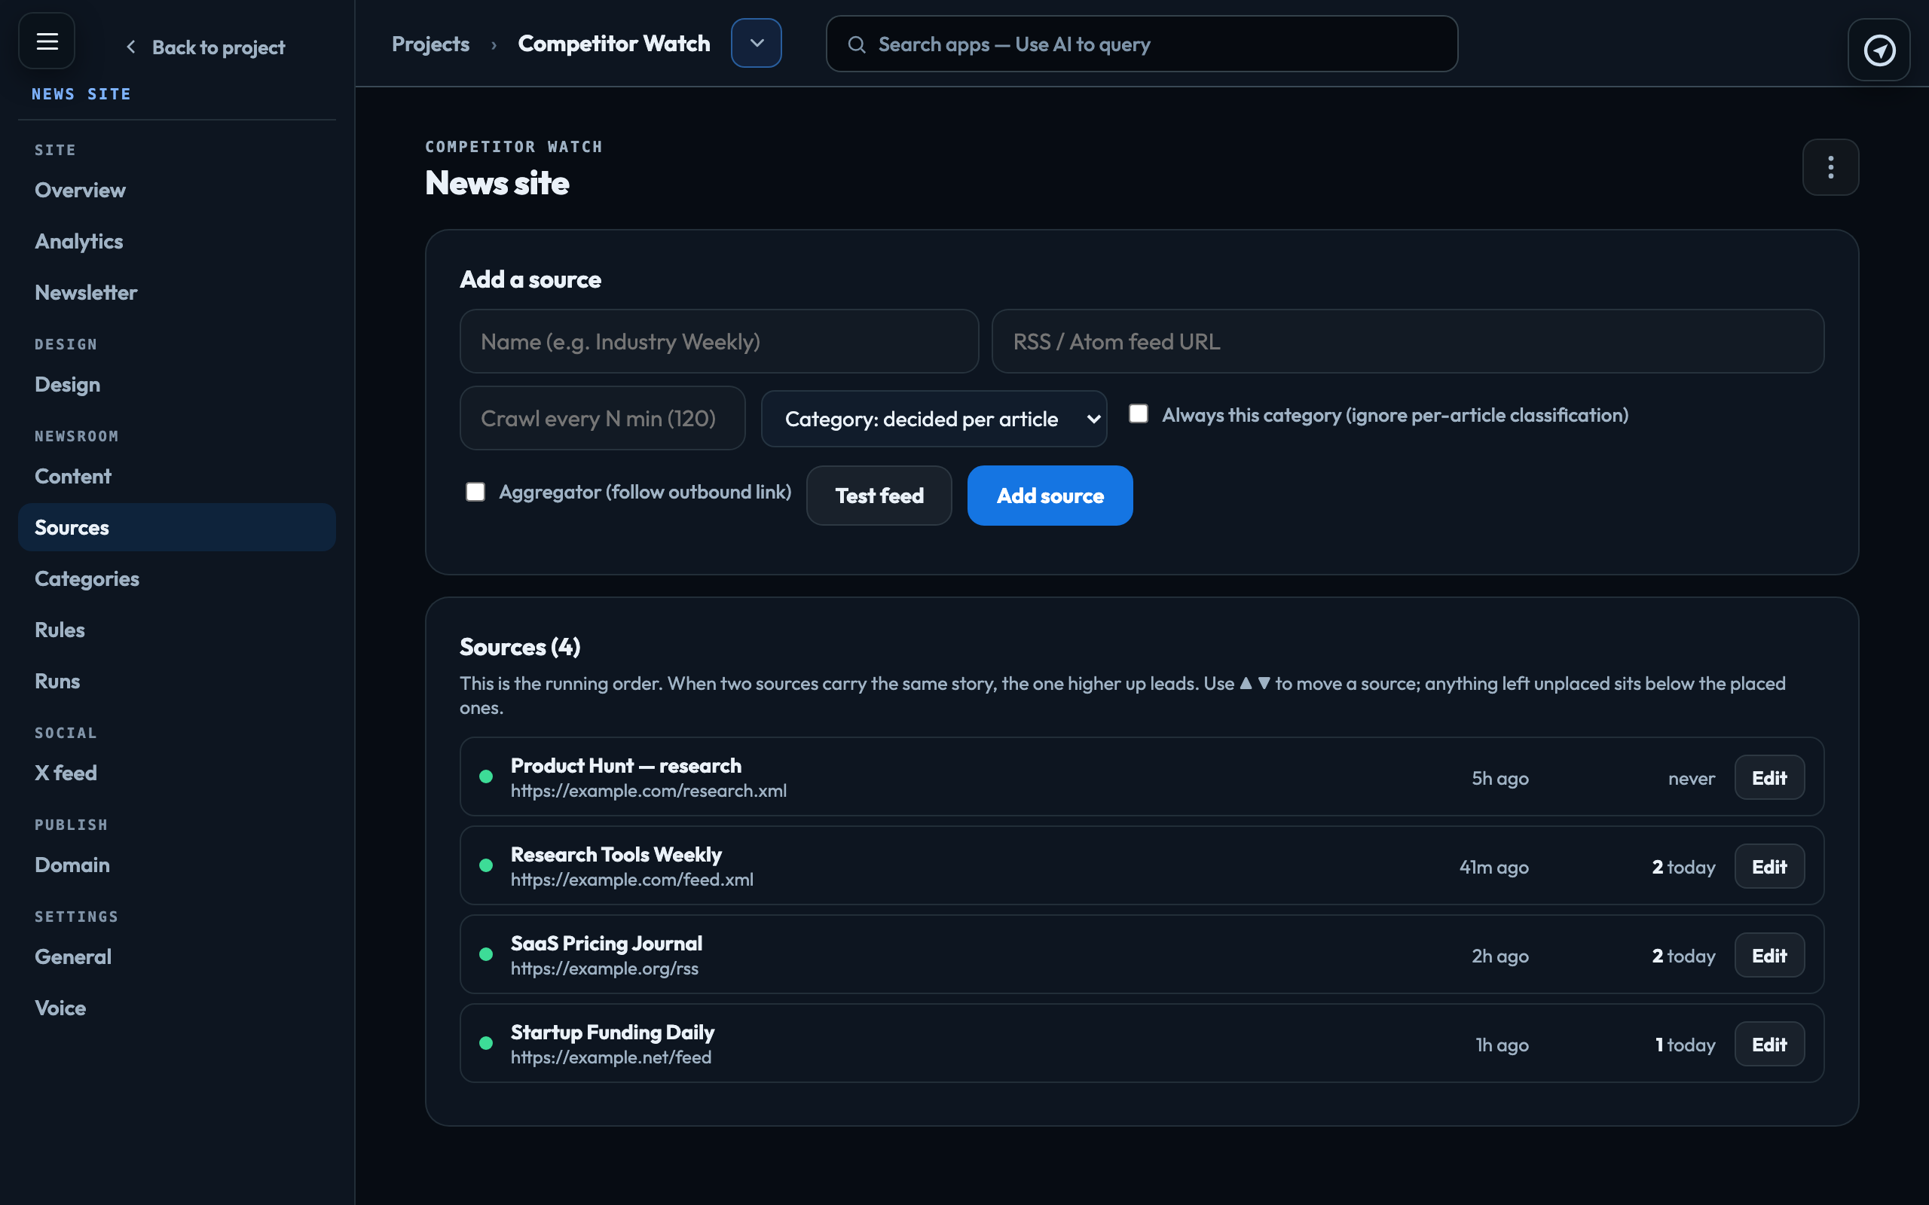Image resolution: width=1929 pixels, height=1205 pixels.
Task: Focus the Search apps field
Action: pyautogui.click(x=1142, y=44)
